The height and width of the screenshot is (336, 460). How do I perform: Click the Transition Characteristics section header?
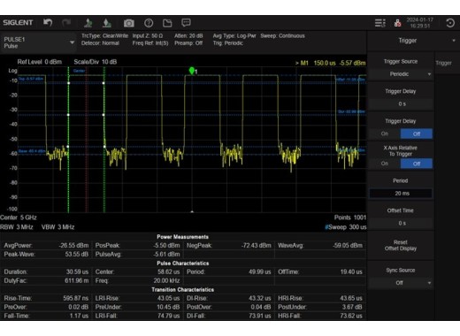click(x=183, y=290)
